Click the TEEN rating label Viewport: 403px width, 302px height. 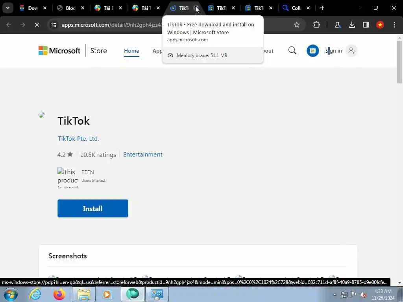point(88,172)
